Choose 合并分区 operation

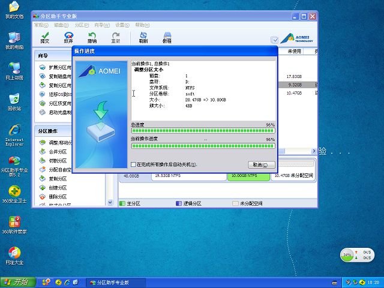pos(53,152)
